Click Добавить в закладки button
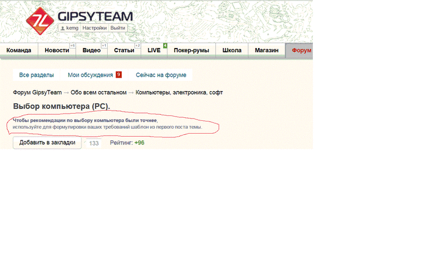Image resolution: width=426 pixels, height=274 pixels. point(47,143)
